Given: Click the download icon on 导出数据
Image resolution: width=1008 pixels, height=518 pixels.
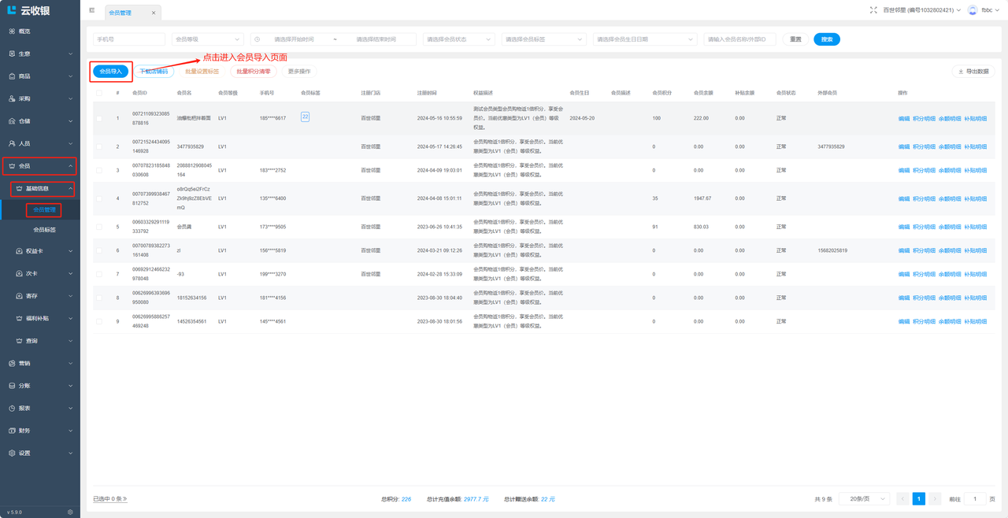Looking at the screenshot, I should click(961, 72).
